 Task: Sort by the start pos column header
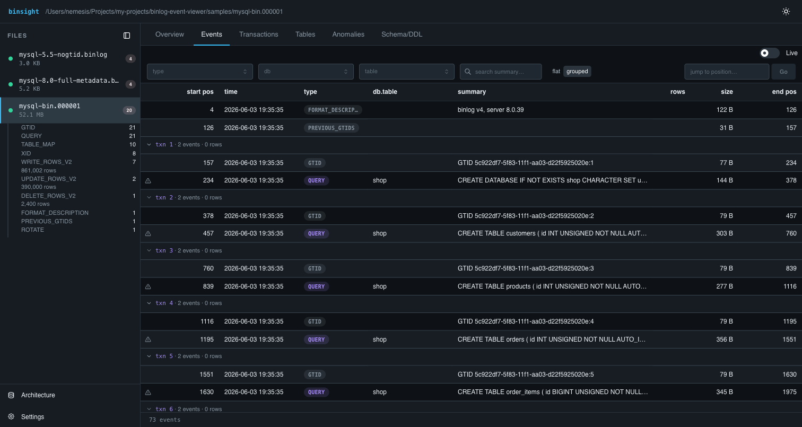coord(200,92)
